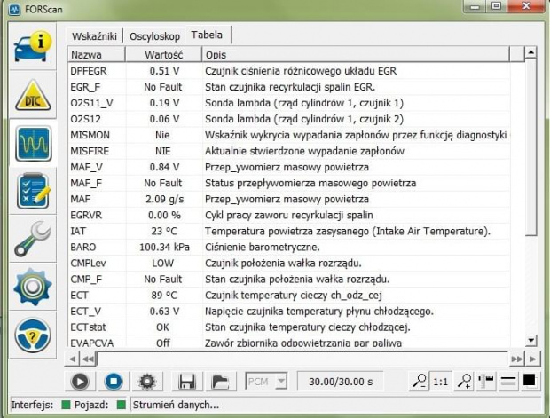Select the ECT_V row
Image resolution: width=550 pixels, height=418 pixels.
[289, 312]
